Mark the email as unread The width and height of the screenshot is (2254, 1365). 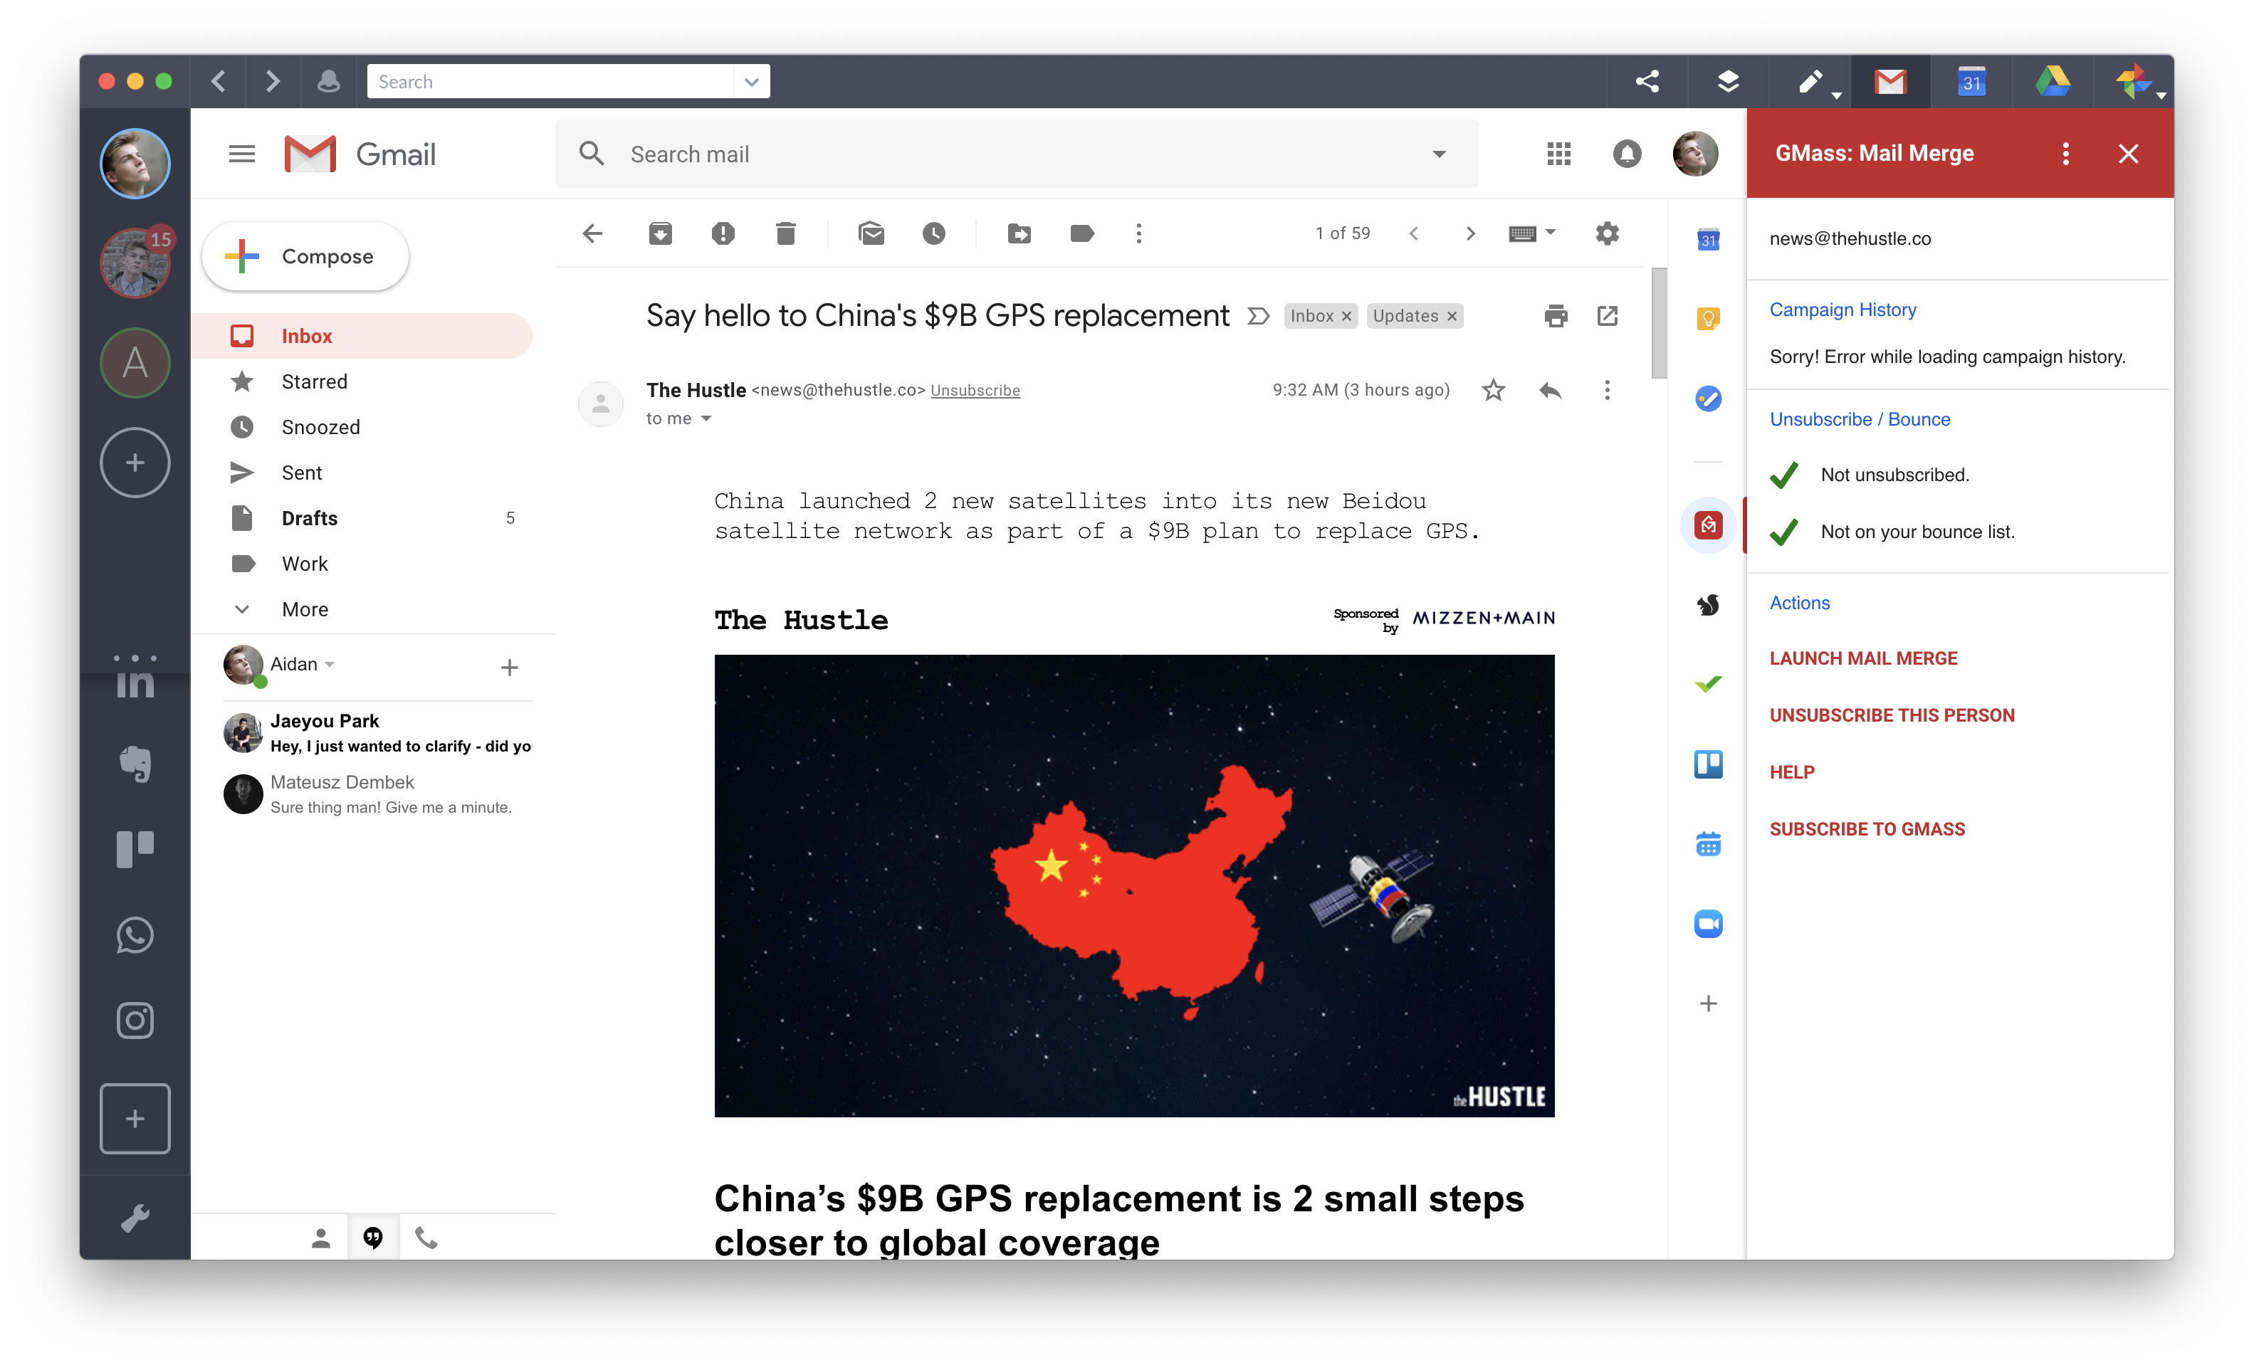[x=871, y=234]
